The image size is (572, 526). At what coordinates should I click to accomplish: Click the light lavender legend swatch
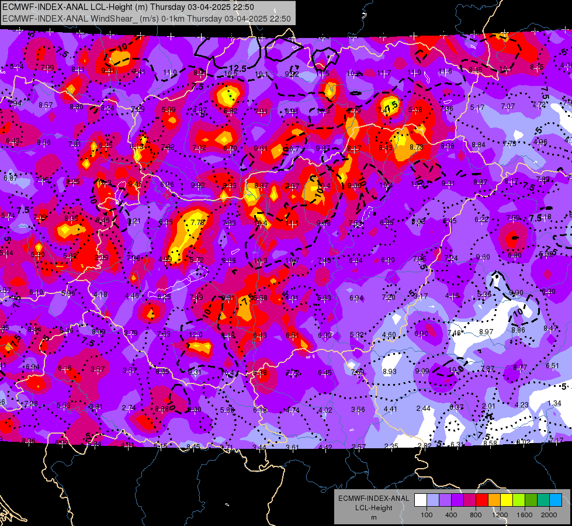(433, 500)
